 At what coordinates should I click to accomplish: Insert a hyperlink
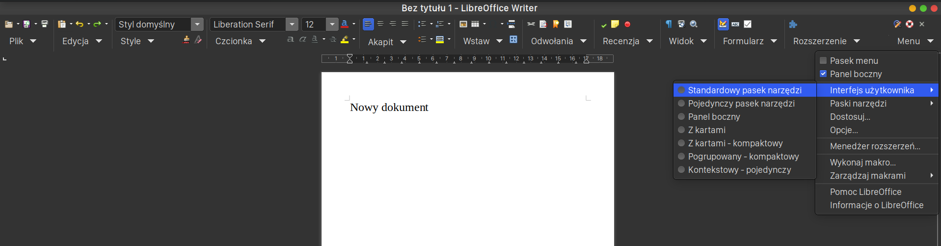tap(531, 24)
